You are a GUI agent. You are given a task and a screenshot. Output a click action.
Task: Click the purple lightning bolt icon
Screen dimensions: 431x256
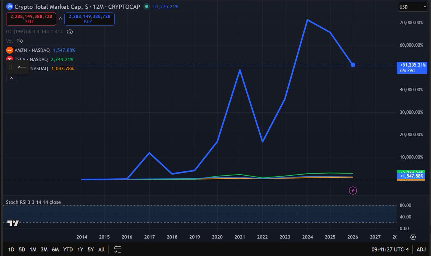[x=353, y=190]
